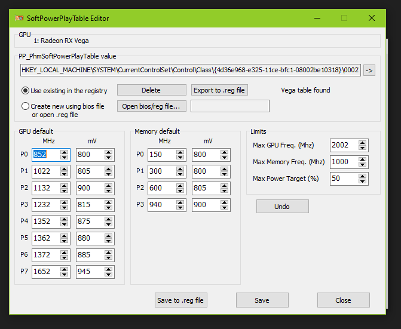Viewport: 401px width, 329px height.
Task: Increase GPU P2 MHz value 1132
Action: pos(64,186)
